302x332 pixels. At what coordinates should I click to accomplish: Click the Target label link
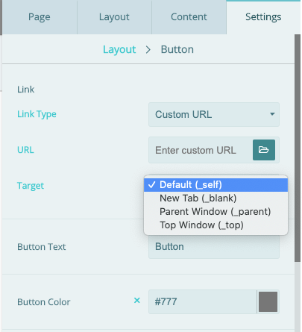click(x=31, y=186)
